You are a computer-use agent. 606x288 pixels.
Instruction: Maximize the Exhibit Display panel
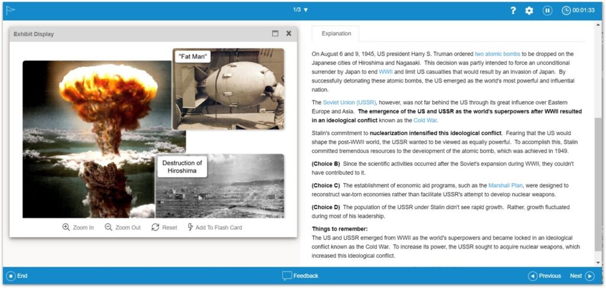[x=275, y=34]
